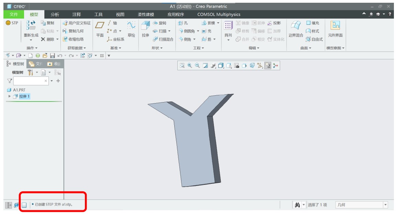This screenshot has height=215, width=397.
Task: Click the refit zoom icon in view toolbar
Action: click(x=182, y=66)
